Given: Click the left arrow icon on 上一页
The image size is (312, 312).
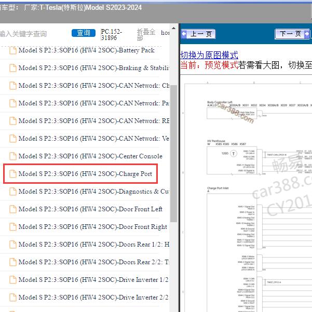Looking at the screenshot, I should point(184,34).
